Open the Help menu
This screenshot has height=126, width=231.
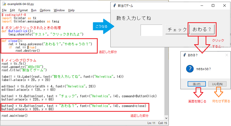(x=71, y=10)
